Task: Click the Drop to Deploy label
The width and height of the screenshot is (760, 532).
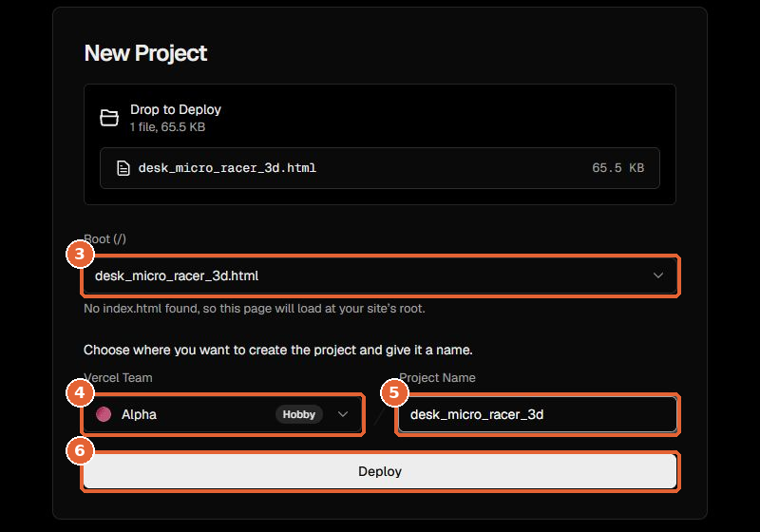Action: (x=176, y=109)
